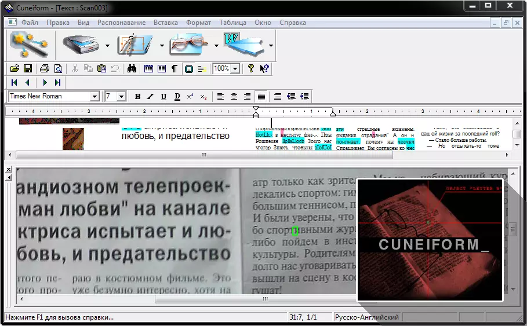Open file with the folder icon
527x326 pixels.
[x=15, y=68]
